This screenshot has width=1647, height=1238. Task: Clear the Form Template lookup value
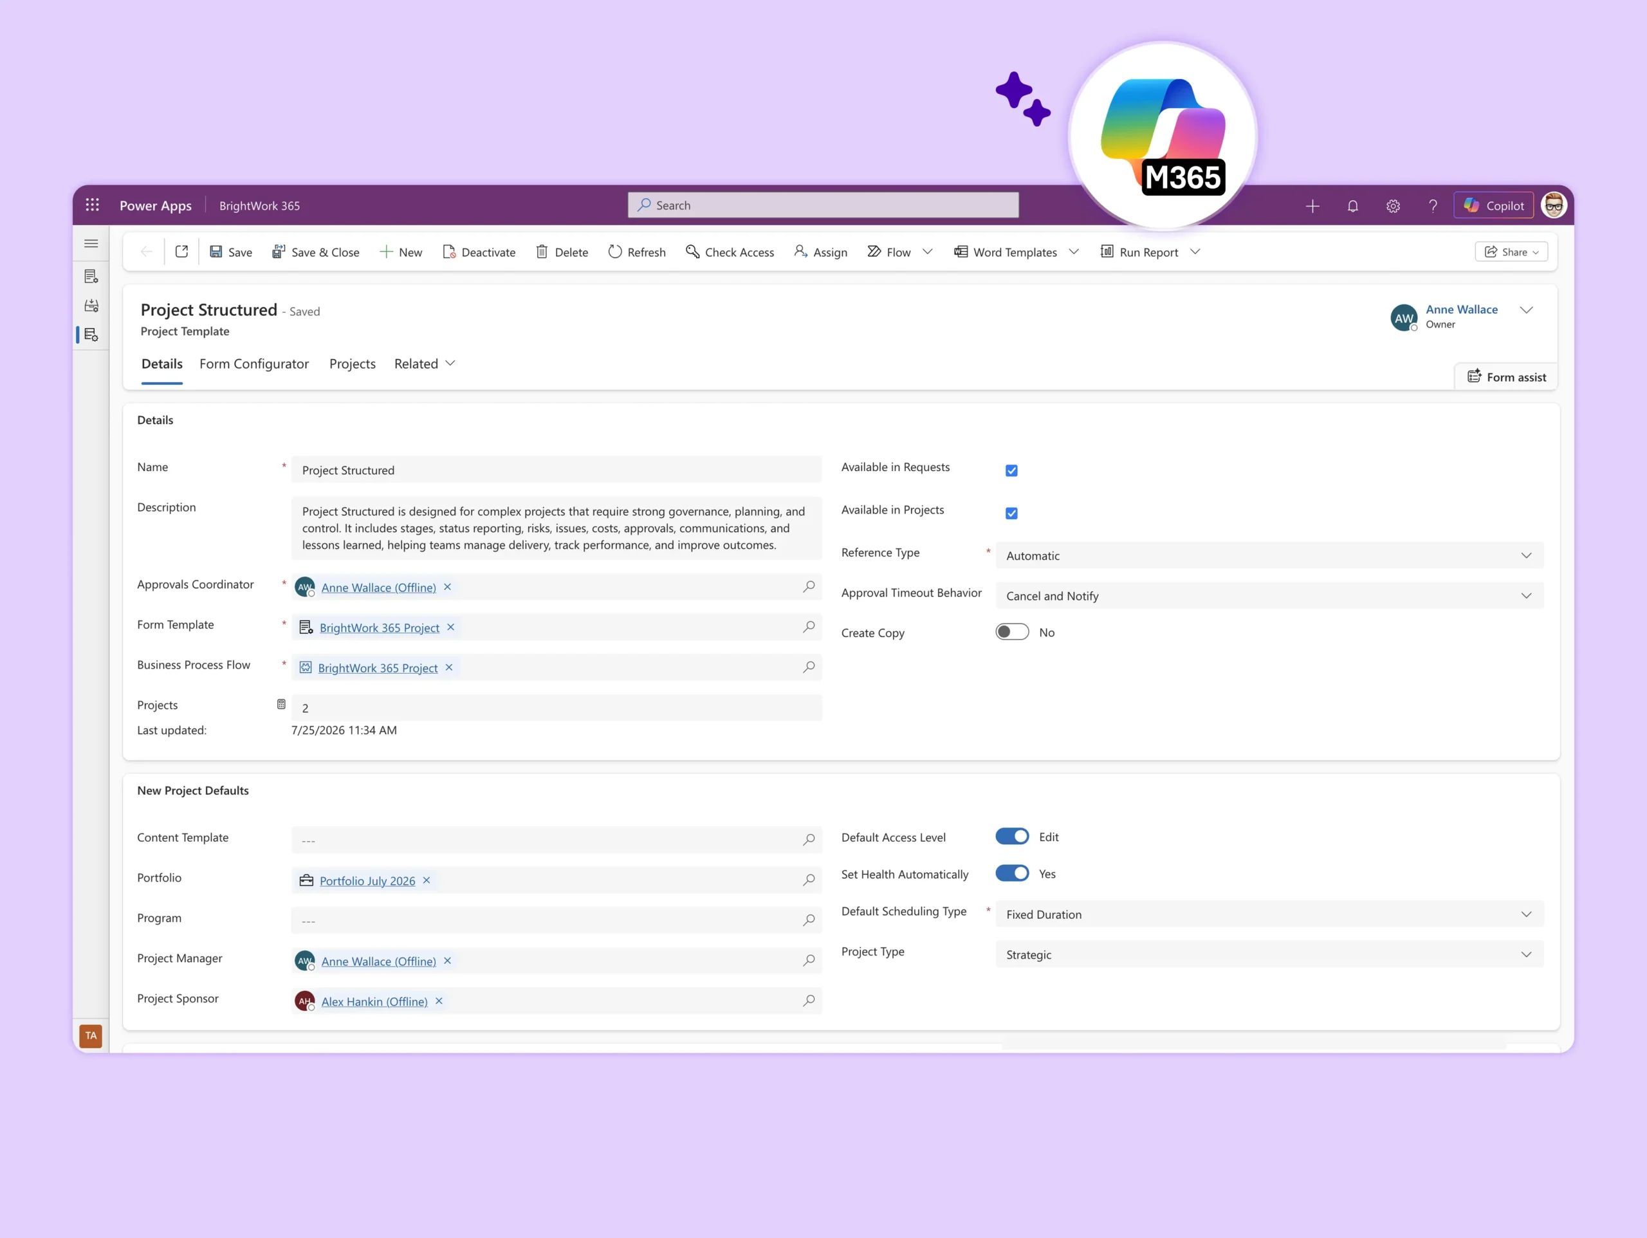click(x=450, y=627)
